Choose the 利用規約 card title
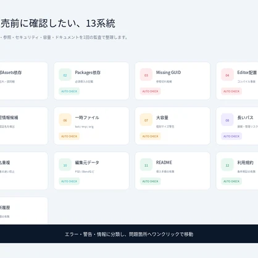The height and width of the screenshot is (258, 258). (x=245, y=162)
